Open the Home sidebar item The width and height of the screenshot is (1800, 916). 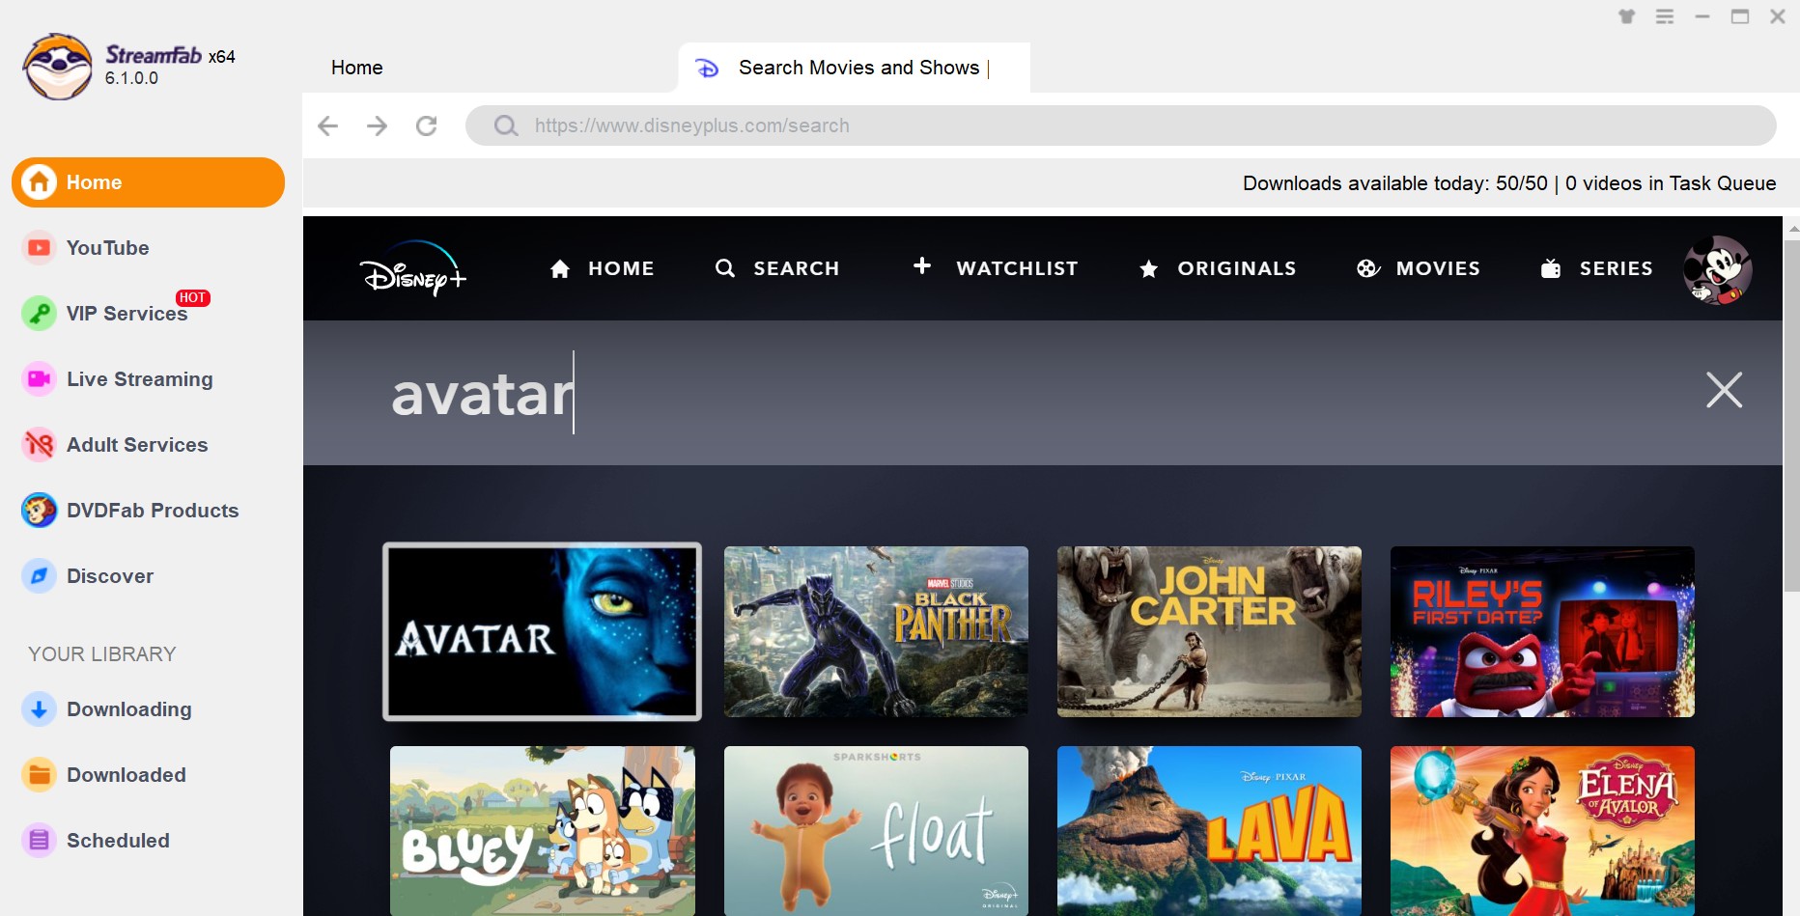click(148, 182)
